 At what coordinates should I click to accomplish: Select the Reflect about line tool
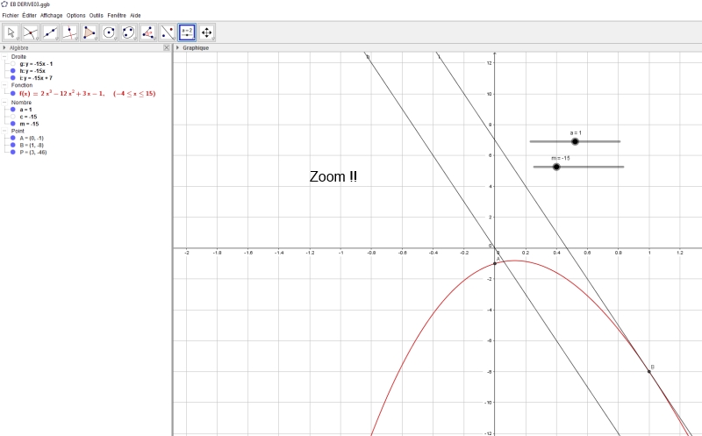click(168, 32)
